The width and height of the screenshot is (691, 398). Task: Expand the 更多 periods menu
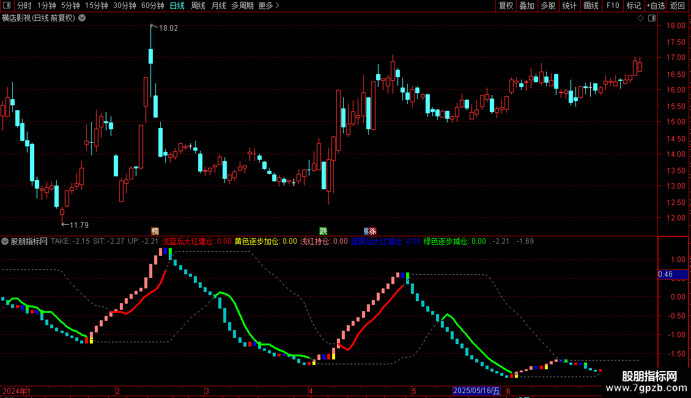[x=268, y=6]
